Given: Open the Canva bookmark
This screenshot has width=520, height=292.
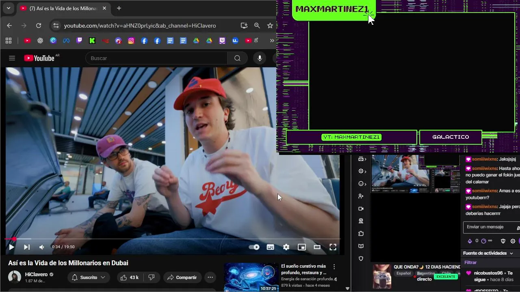Looking at the screenshot, I should pos(53,41).
